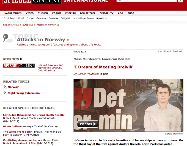Open RSS feed for Attacks in Norway breadcrumb
The image size is (187, 146).
(58, 25)
